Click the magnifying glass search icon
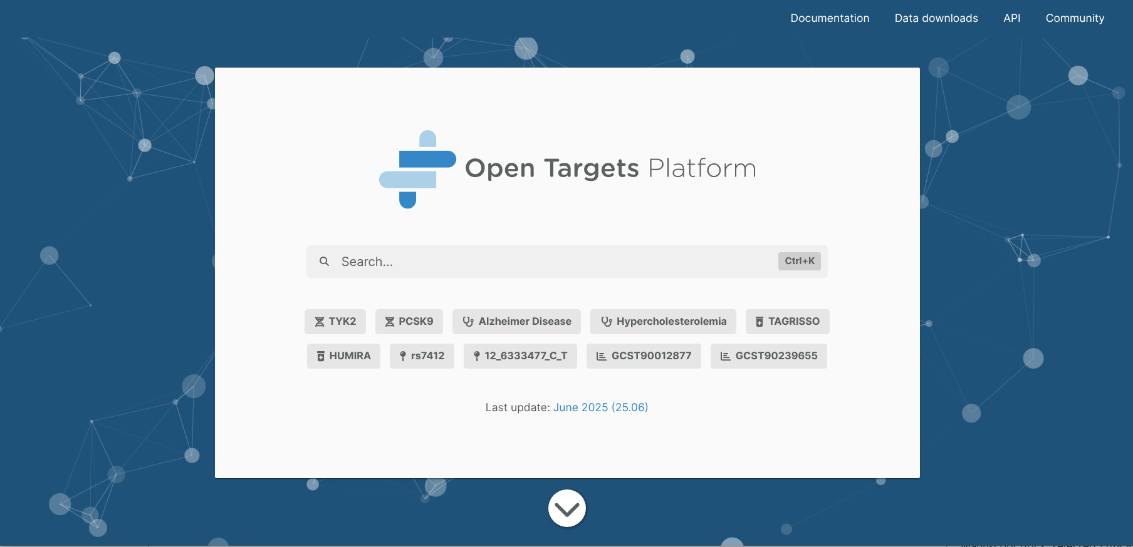 (x=324, y=262)
